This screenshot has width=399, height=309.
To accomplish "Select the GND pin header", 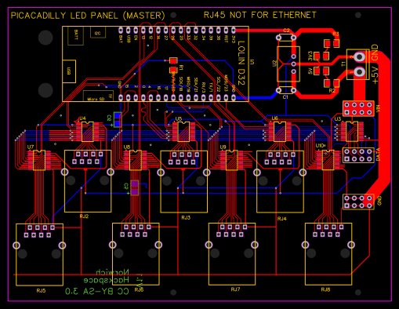I will pos(358,202).
